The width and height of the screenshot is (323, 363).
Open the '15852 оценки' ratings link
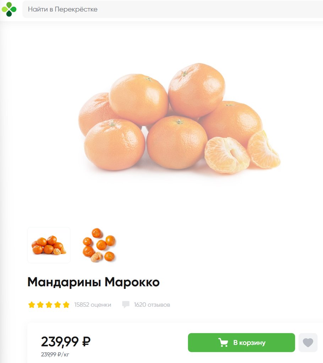click(x=93, y=305)
